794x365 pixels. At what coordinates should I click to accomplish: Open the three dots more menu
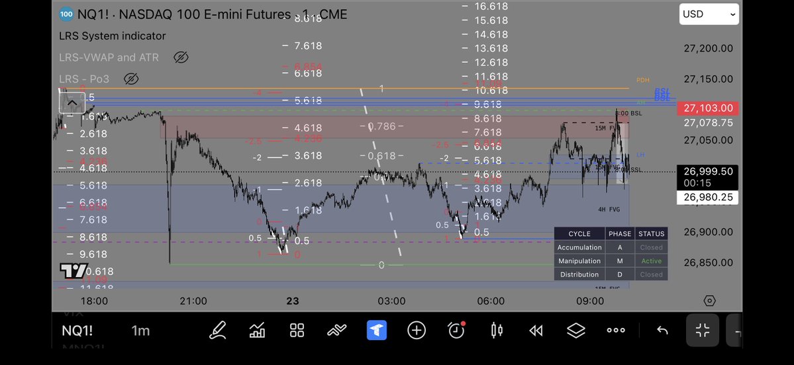coord(616,331)
